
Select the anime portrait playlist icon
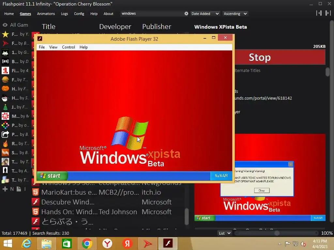point(5,162)
